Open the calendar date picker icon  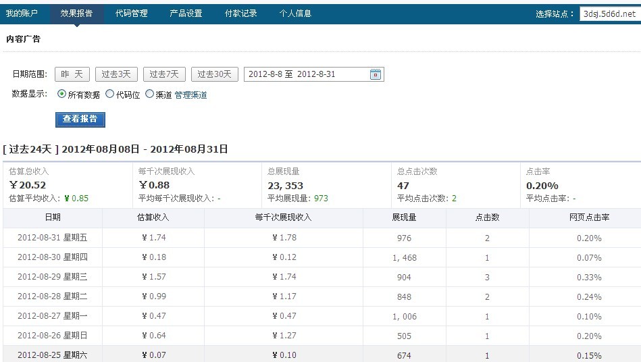tap(376, 74)
